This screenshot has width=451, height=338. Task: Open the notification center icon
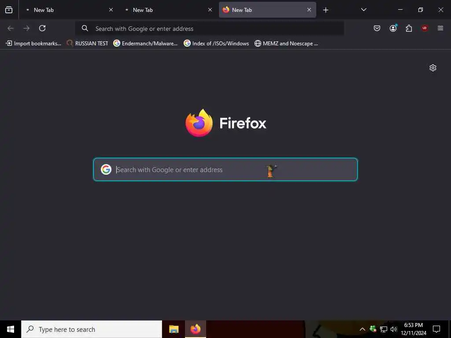click(x=436, y=329)
